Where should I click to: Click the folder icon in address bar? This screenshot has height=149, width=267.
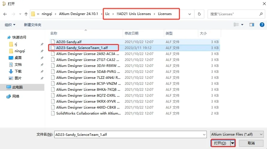tap(33, 14)
